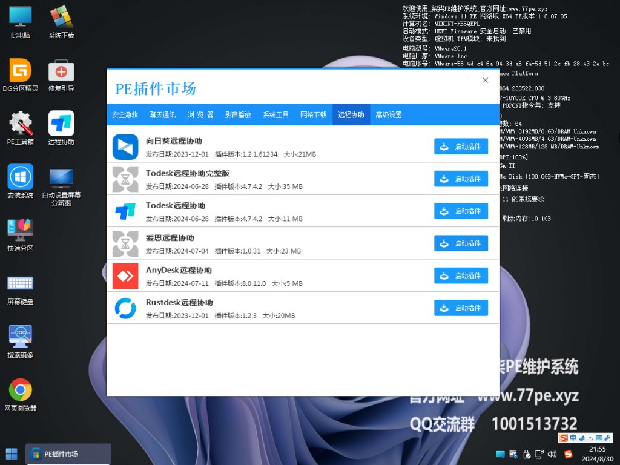
Task: Minimize the PE插件市场 window
Action: coord(471,81)
